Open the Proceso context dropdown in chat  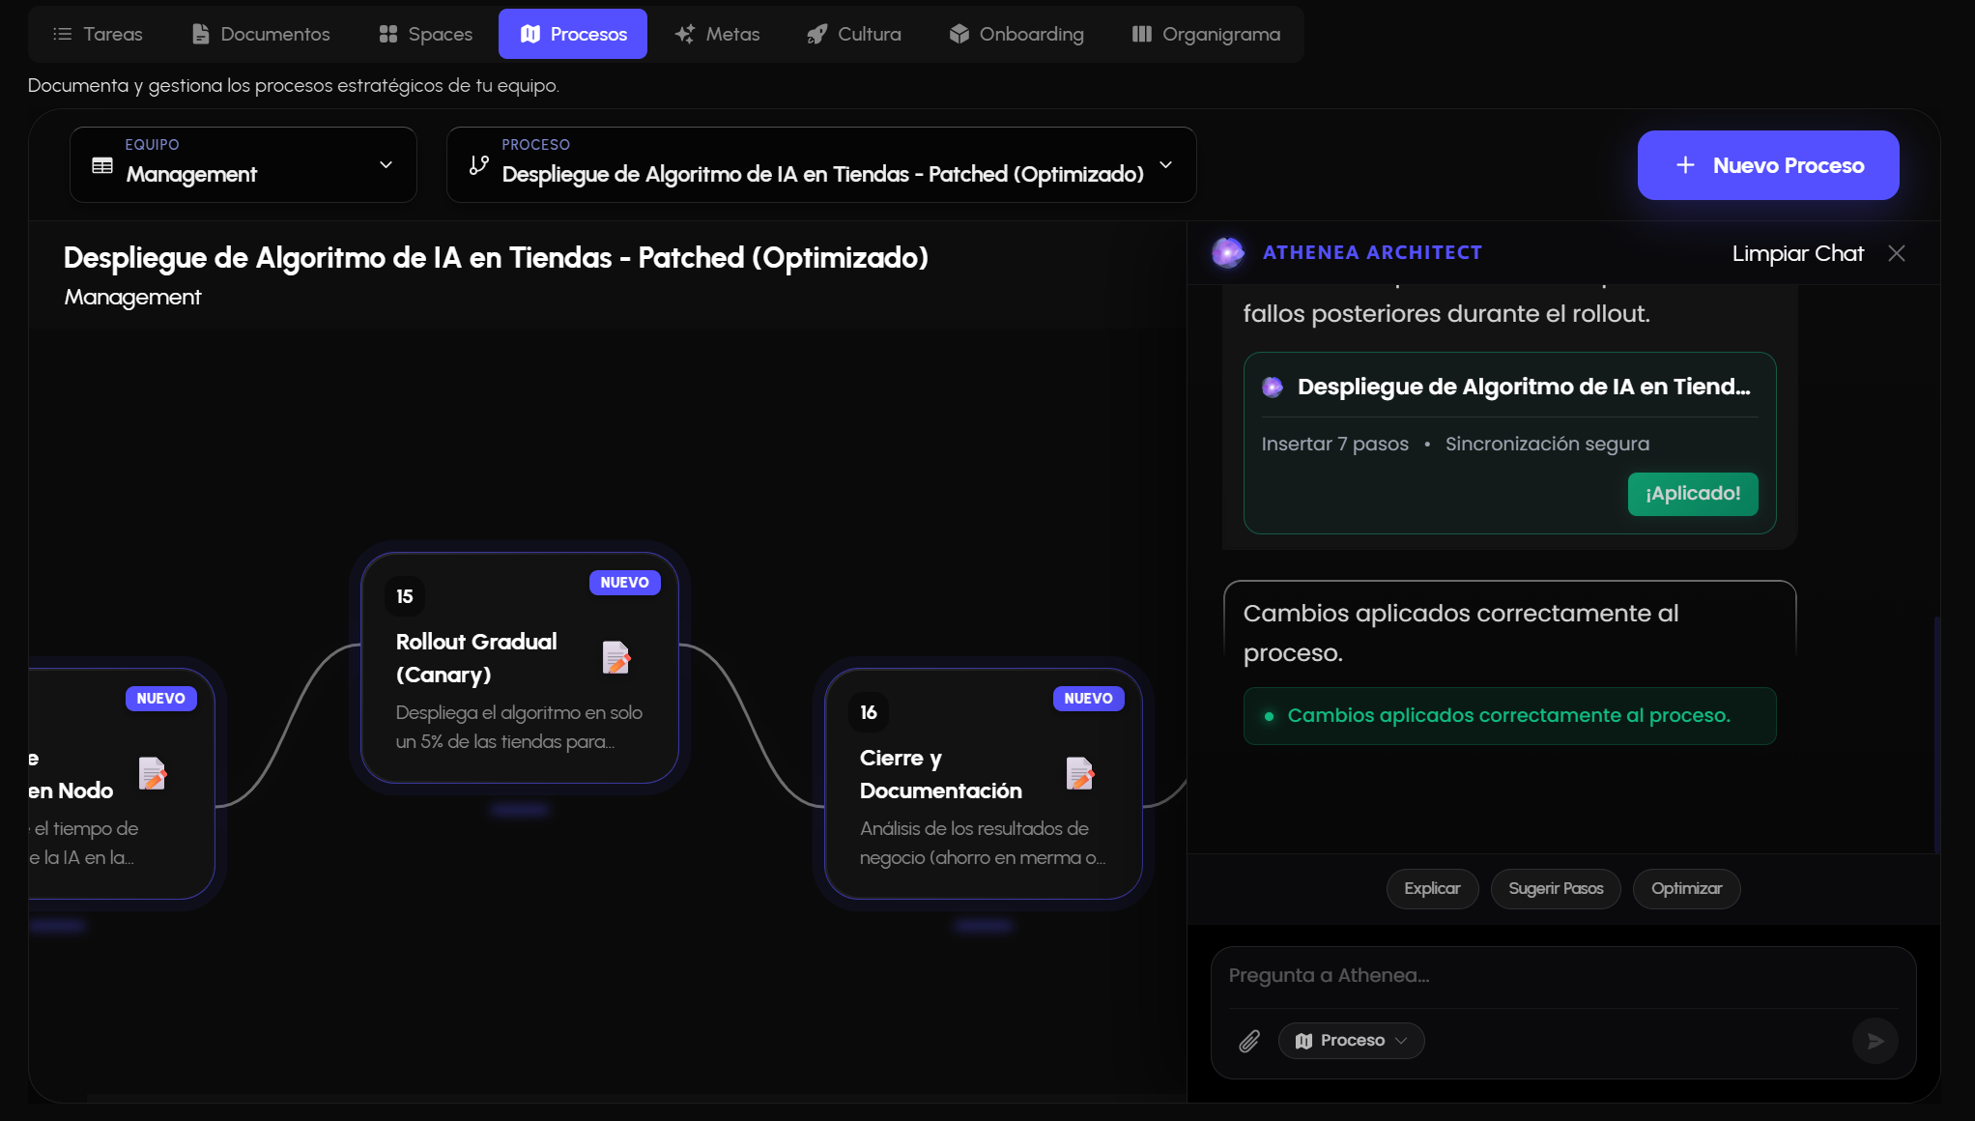(1351, 1041)
